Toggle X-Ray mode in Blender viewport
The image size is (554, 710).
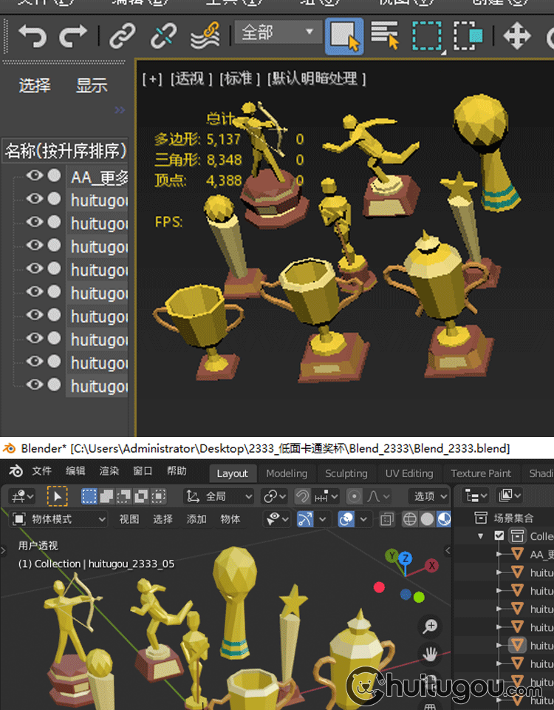[x=386, y=519]
